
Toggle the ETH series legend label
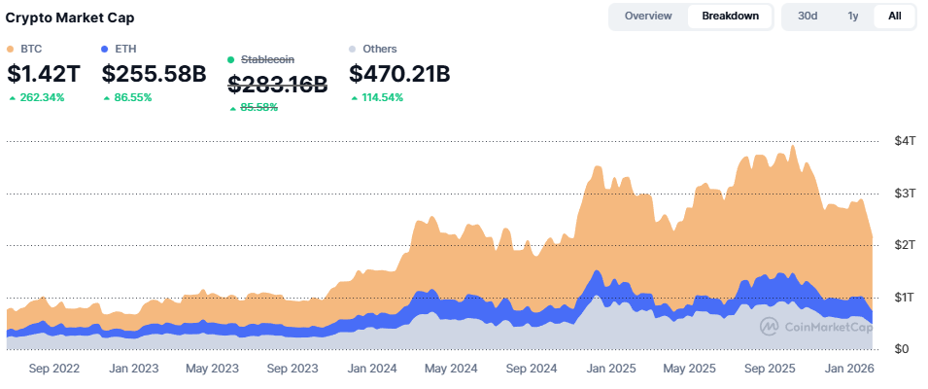tap(126, 49)
